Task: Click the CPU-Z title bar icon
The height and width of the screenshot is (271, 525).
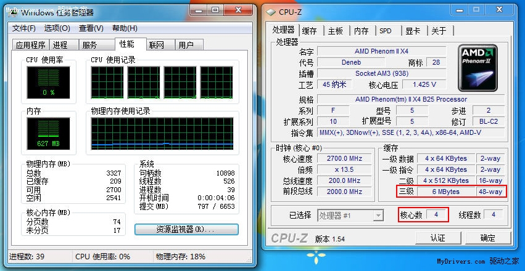Action: pos(271,12)
